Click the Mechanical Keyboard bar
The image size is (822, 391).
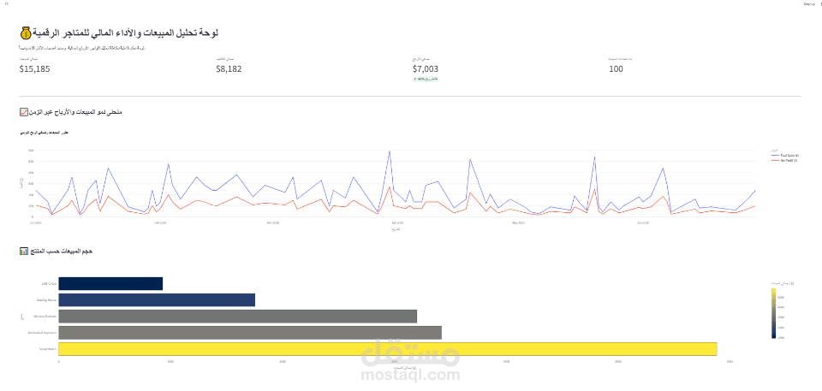tap(250, 333)
